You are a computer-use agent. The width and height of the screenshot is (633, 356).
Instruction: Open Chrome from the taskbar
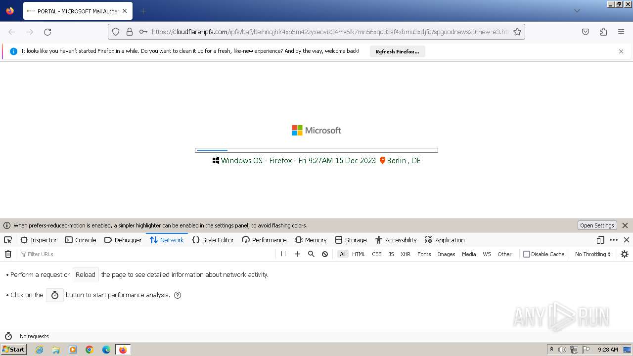90,350
